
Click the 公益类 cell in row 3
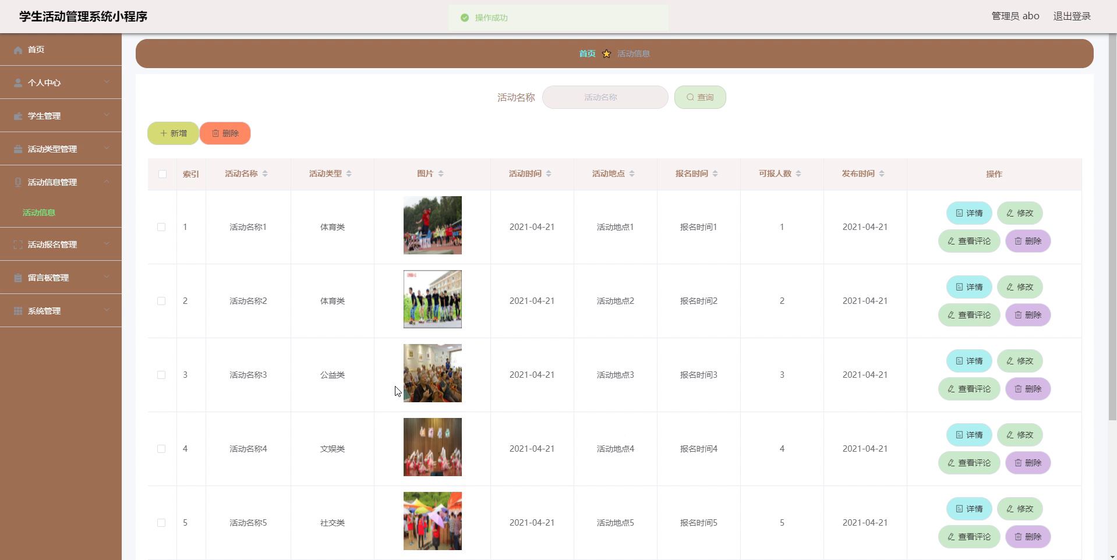tap(333, 375)
